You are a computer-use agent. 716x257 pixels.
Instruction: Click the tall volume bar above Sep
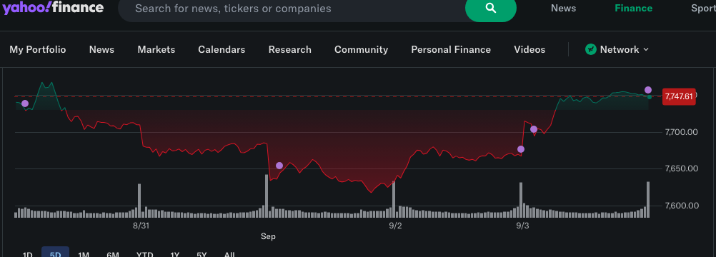tap(267, 196)
